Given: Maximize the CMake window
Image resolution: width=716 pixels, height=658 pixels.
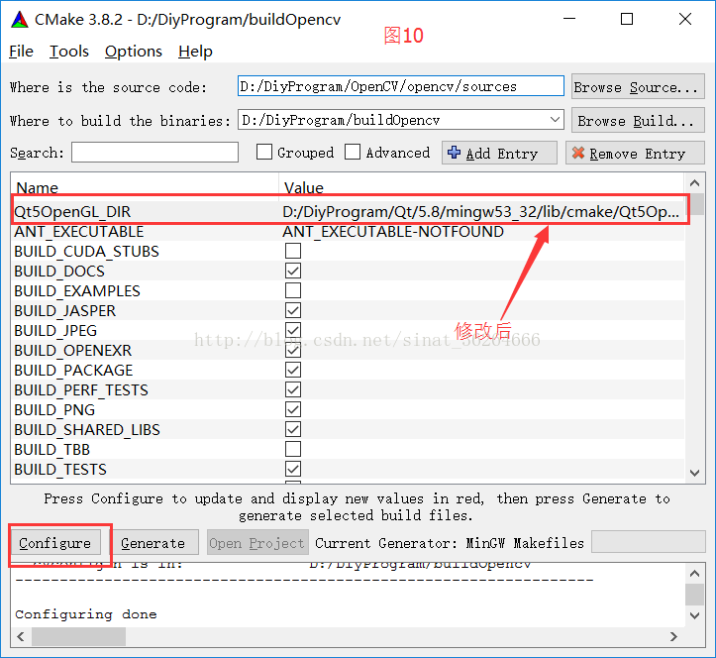Looking at the screenshot, I should click(627, 19).
